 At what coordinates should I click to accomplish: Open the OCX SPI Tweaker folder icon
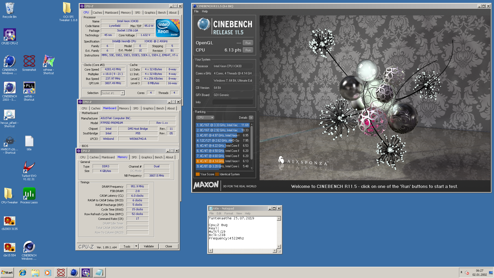(68, 12)
